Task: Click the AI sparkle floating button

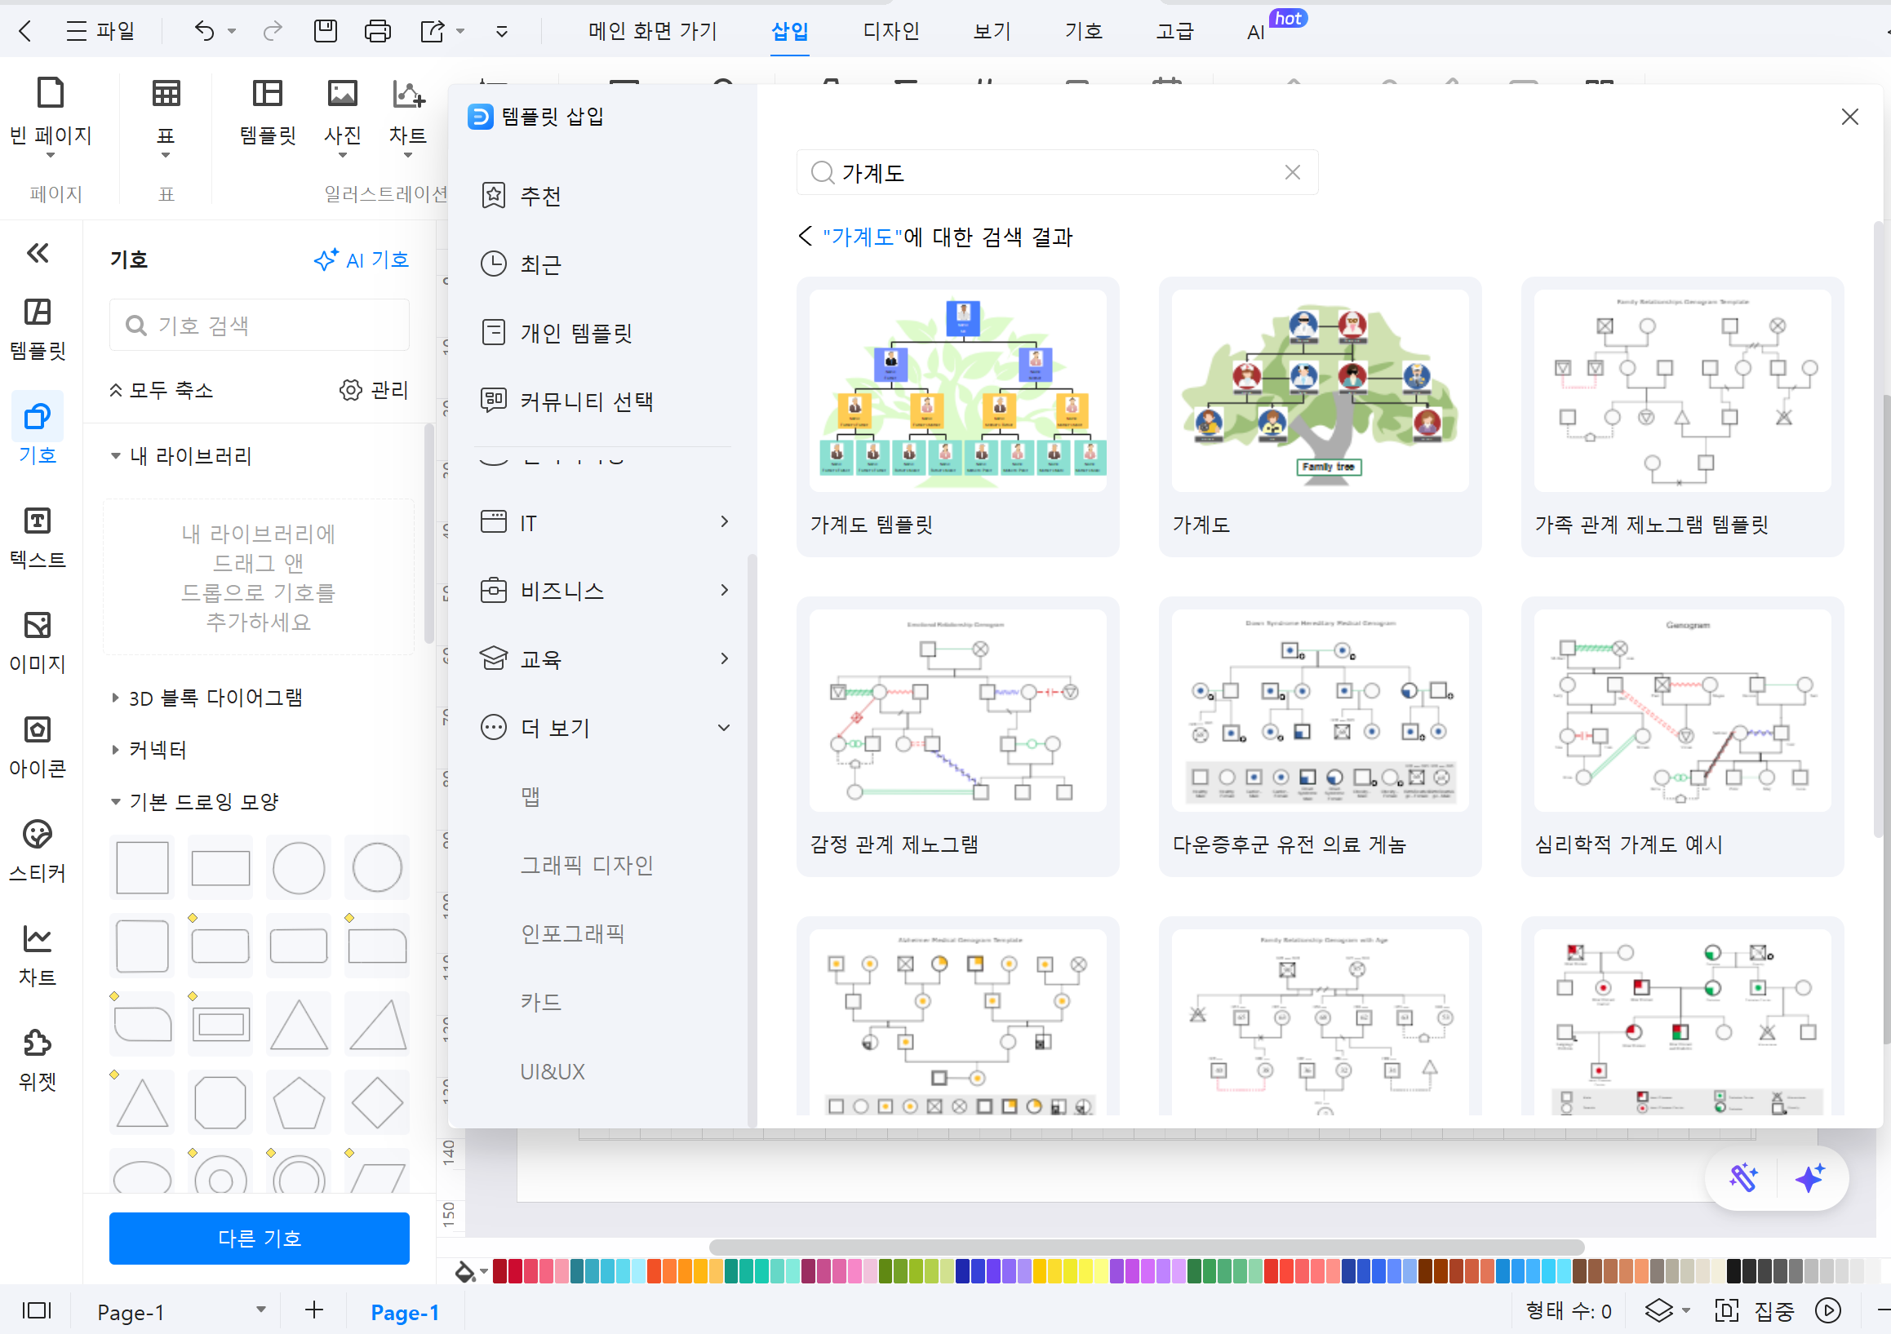Action: pos(1810,1179)
